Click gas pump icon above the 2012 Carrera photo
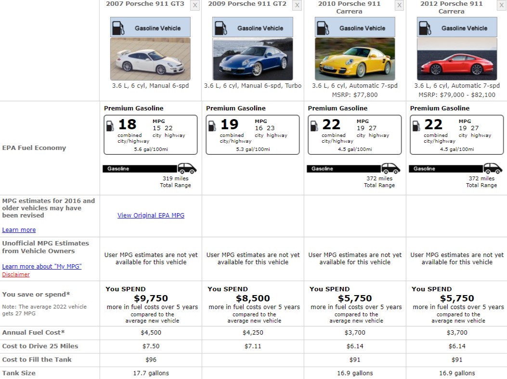This screenshot has width=507, height=379. point(425,28)
